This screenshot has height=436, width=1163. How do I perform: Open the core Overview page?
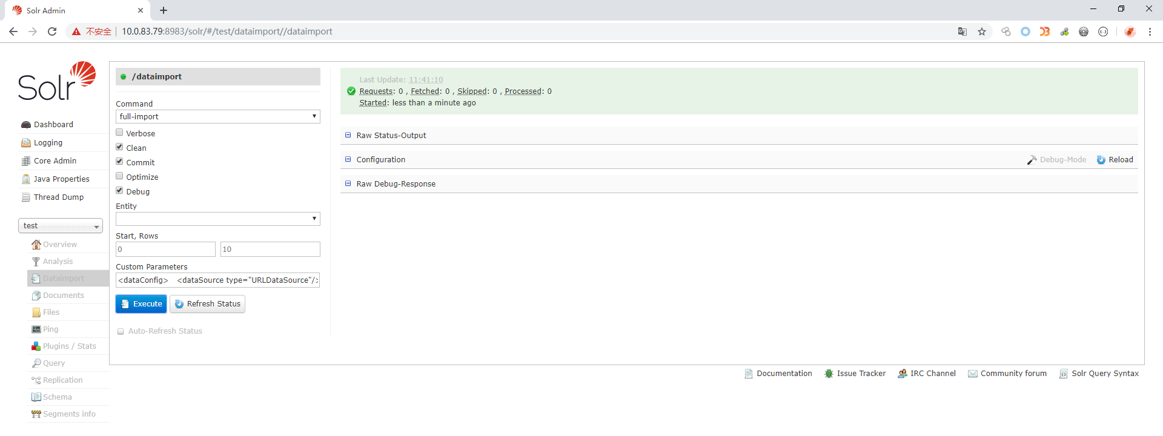[x=60, y=245]
